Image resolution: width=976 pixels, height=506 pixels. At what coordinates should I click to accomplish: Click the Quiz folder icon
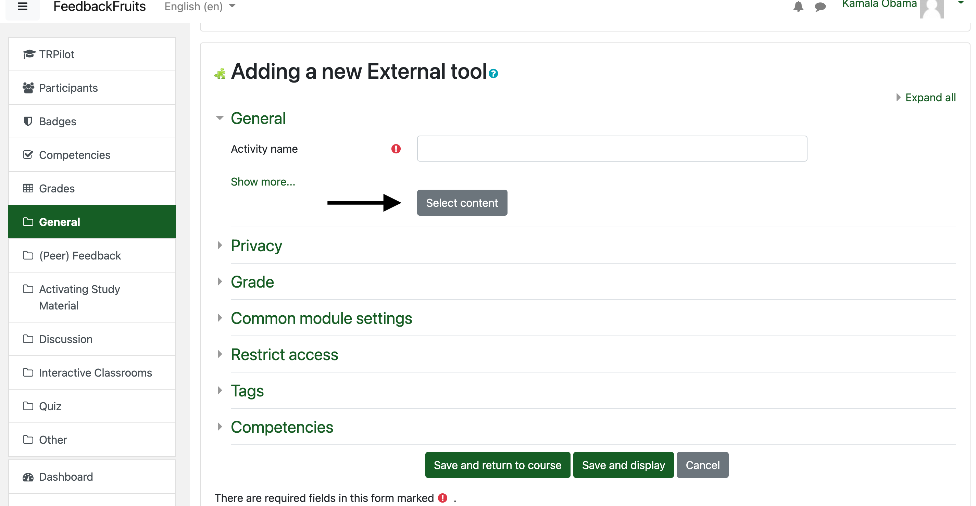28,406
